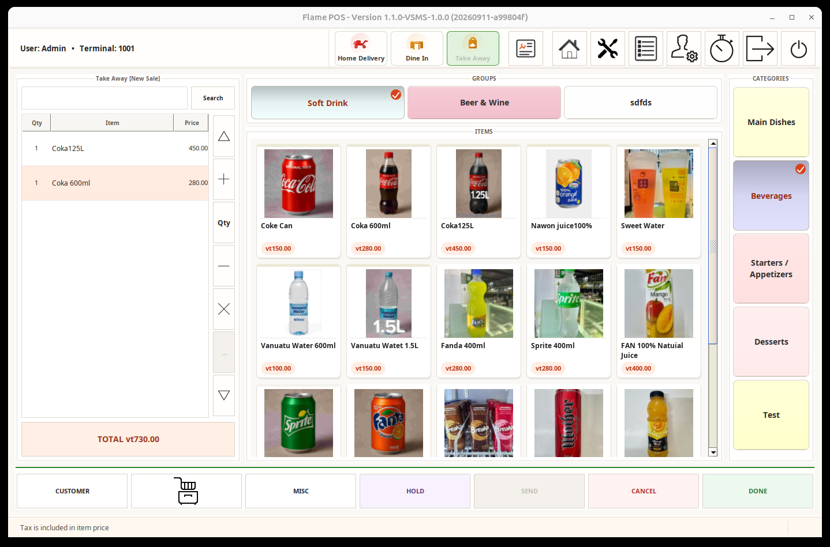This screenshot has height=547, width=830.
Task: Select the sdfds group
Action: [x=641, y=103]
